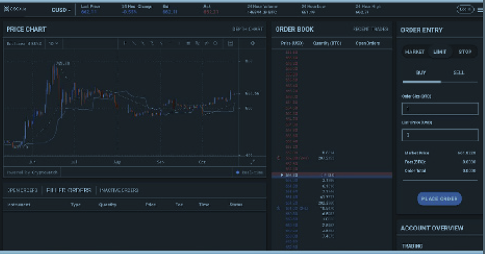Screen dimensions: 485x254
Task: Click the Time column header
Action: 204,205
